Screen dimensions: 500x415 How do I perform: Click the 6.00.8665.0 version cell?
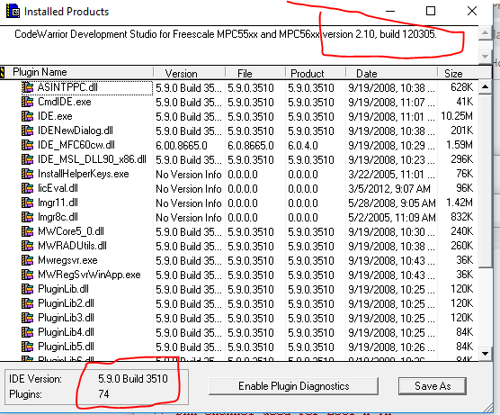tap(182, 146)
